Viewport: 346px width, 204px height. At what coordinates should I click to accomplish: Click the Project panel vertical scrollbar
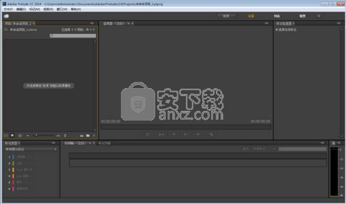pos(95,86)
